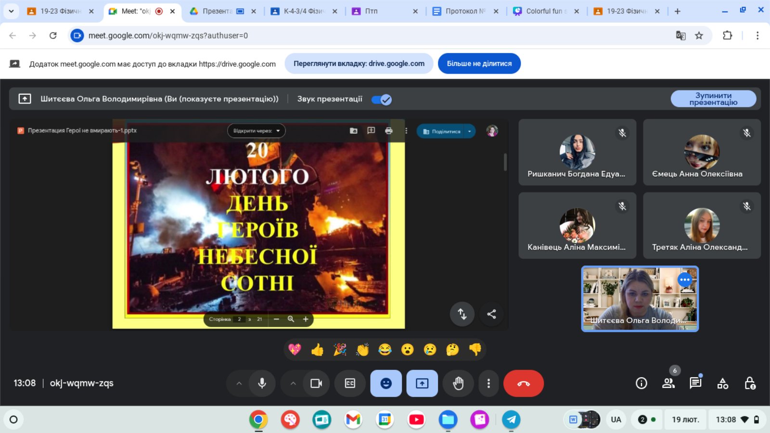Expand microphone audio settings arrow
Image resolution: width=770 pixels, height=433 pixels.
(x=239, y=383)
